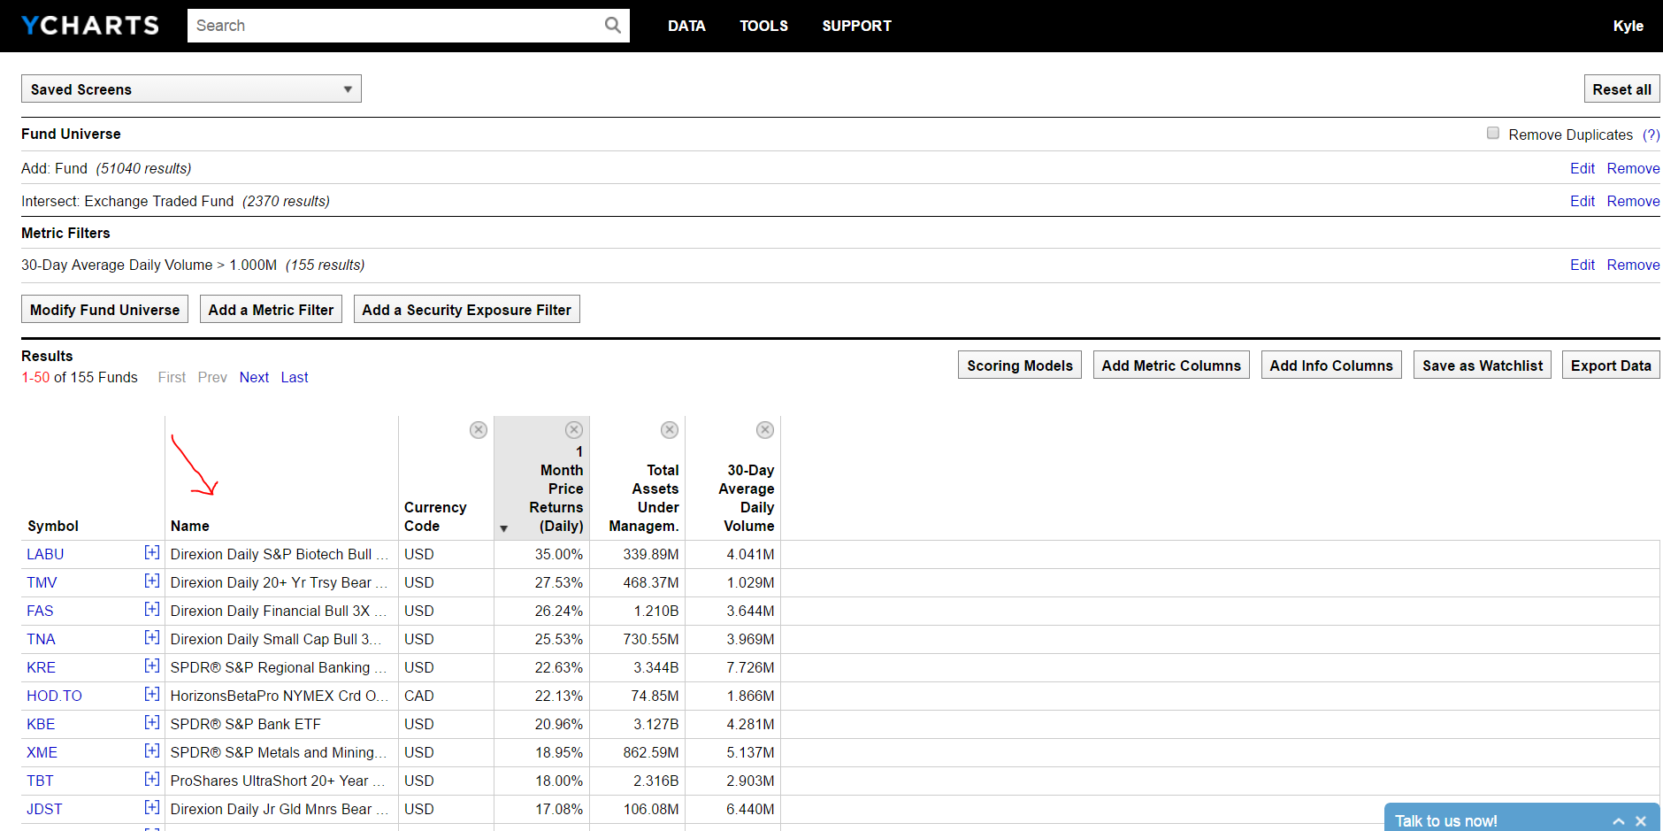Remove the Total Assets Under Management column
This screenshot has height=831, width=1663.
tap(670, 430)
